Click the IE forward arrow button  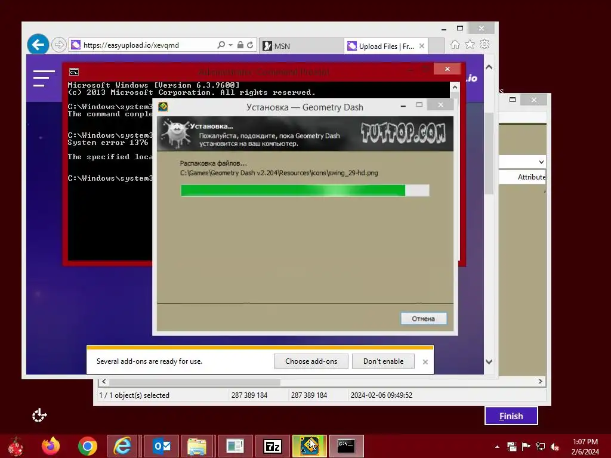pyautogui.click(x=59, y=45)
